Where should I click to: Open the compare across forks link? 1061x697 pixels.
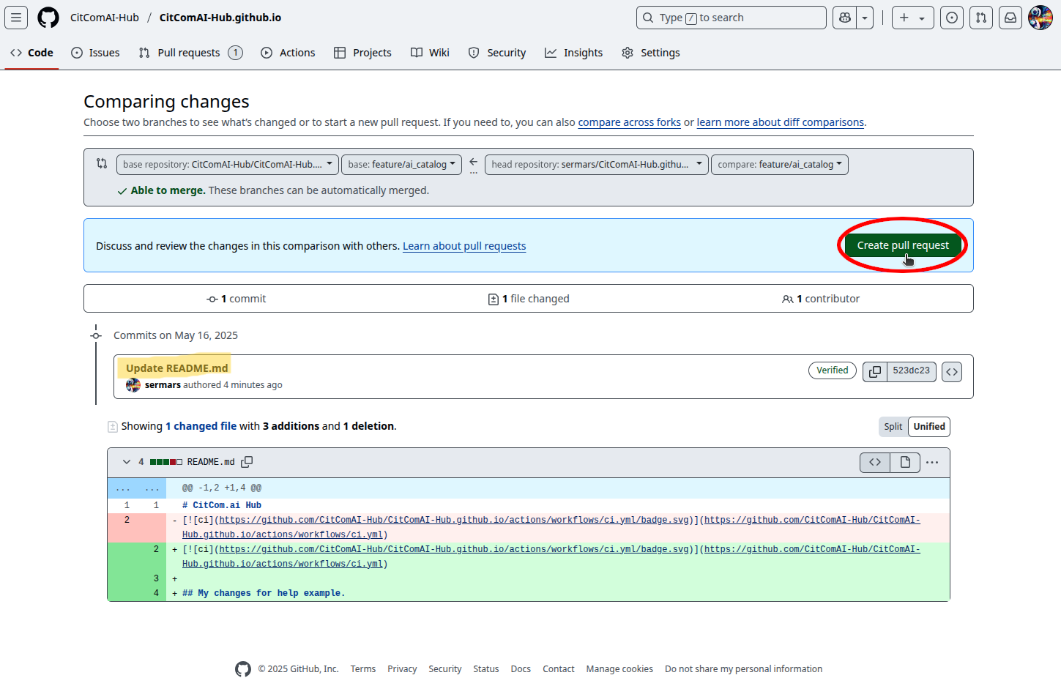(x=629, y=122)
